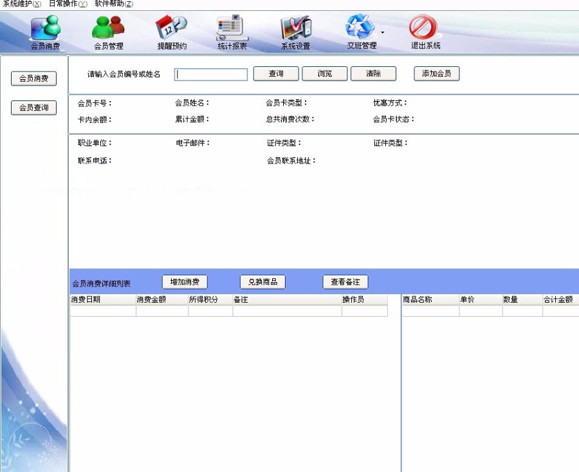Click the 会员查询 sidebar button
Viewport: 579px width, 472px height.
pos(33,108)
